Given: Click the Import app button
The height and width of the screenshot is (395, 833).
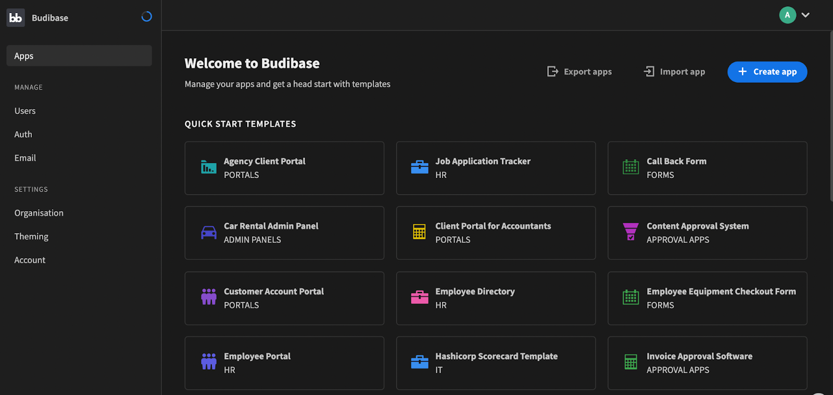Looking at the screenshot, I should point(674,72).
